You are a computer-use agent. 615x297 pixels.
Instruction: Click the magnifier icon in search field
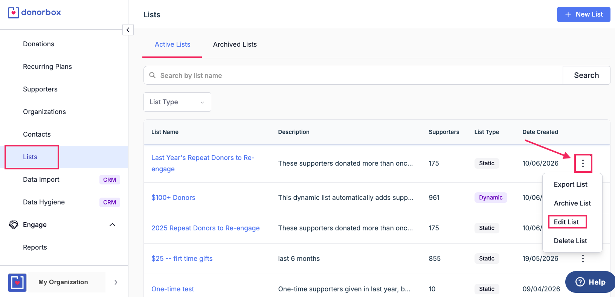pos(153,75)
